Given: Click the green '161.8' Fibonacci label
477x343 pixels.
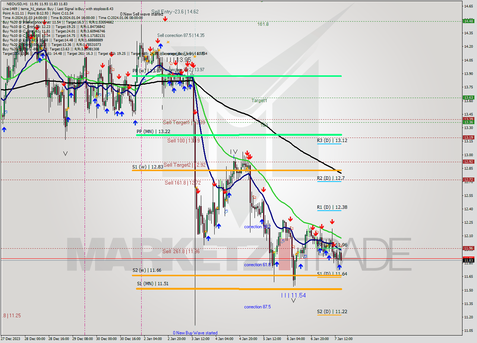Looking at the screenshot, I should point(263,24).
